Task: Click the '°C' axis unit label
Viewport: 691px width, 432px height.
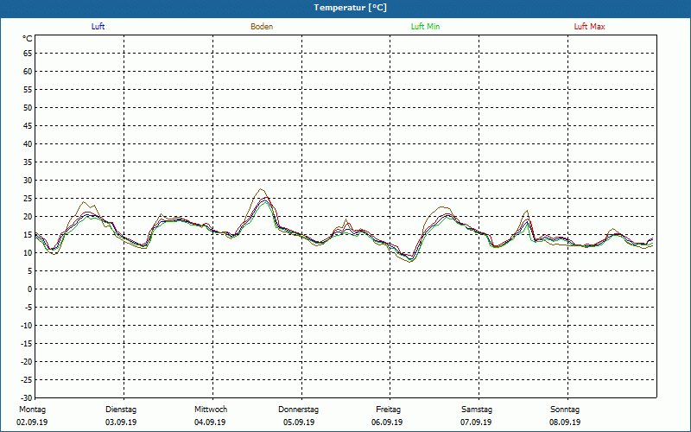Action: (28, 39)
